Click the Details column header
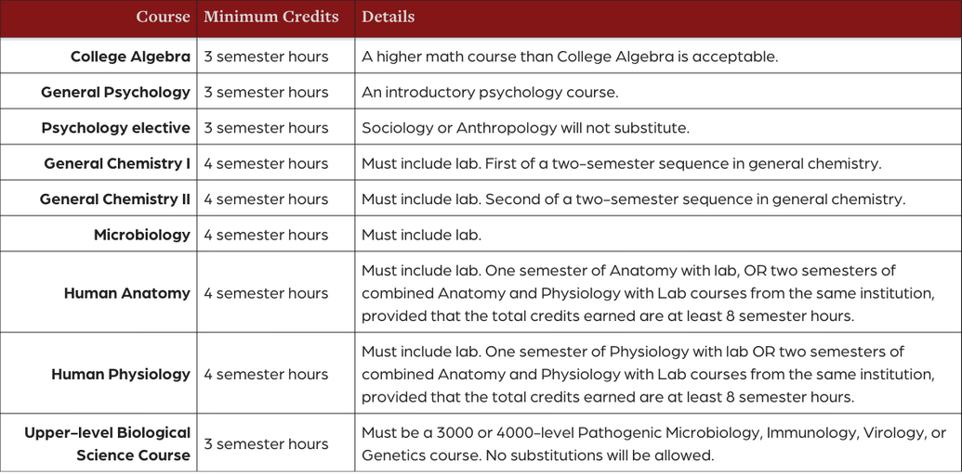The image size is (962, 474). coord(389,17)
